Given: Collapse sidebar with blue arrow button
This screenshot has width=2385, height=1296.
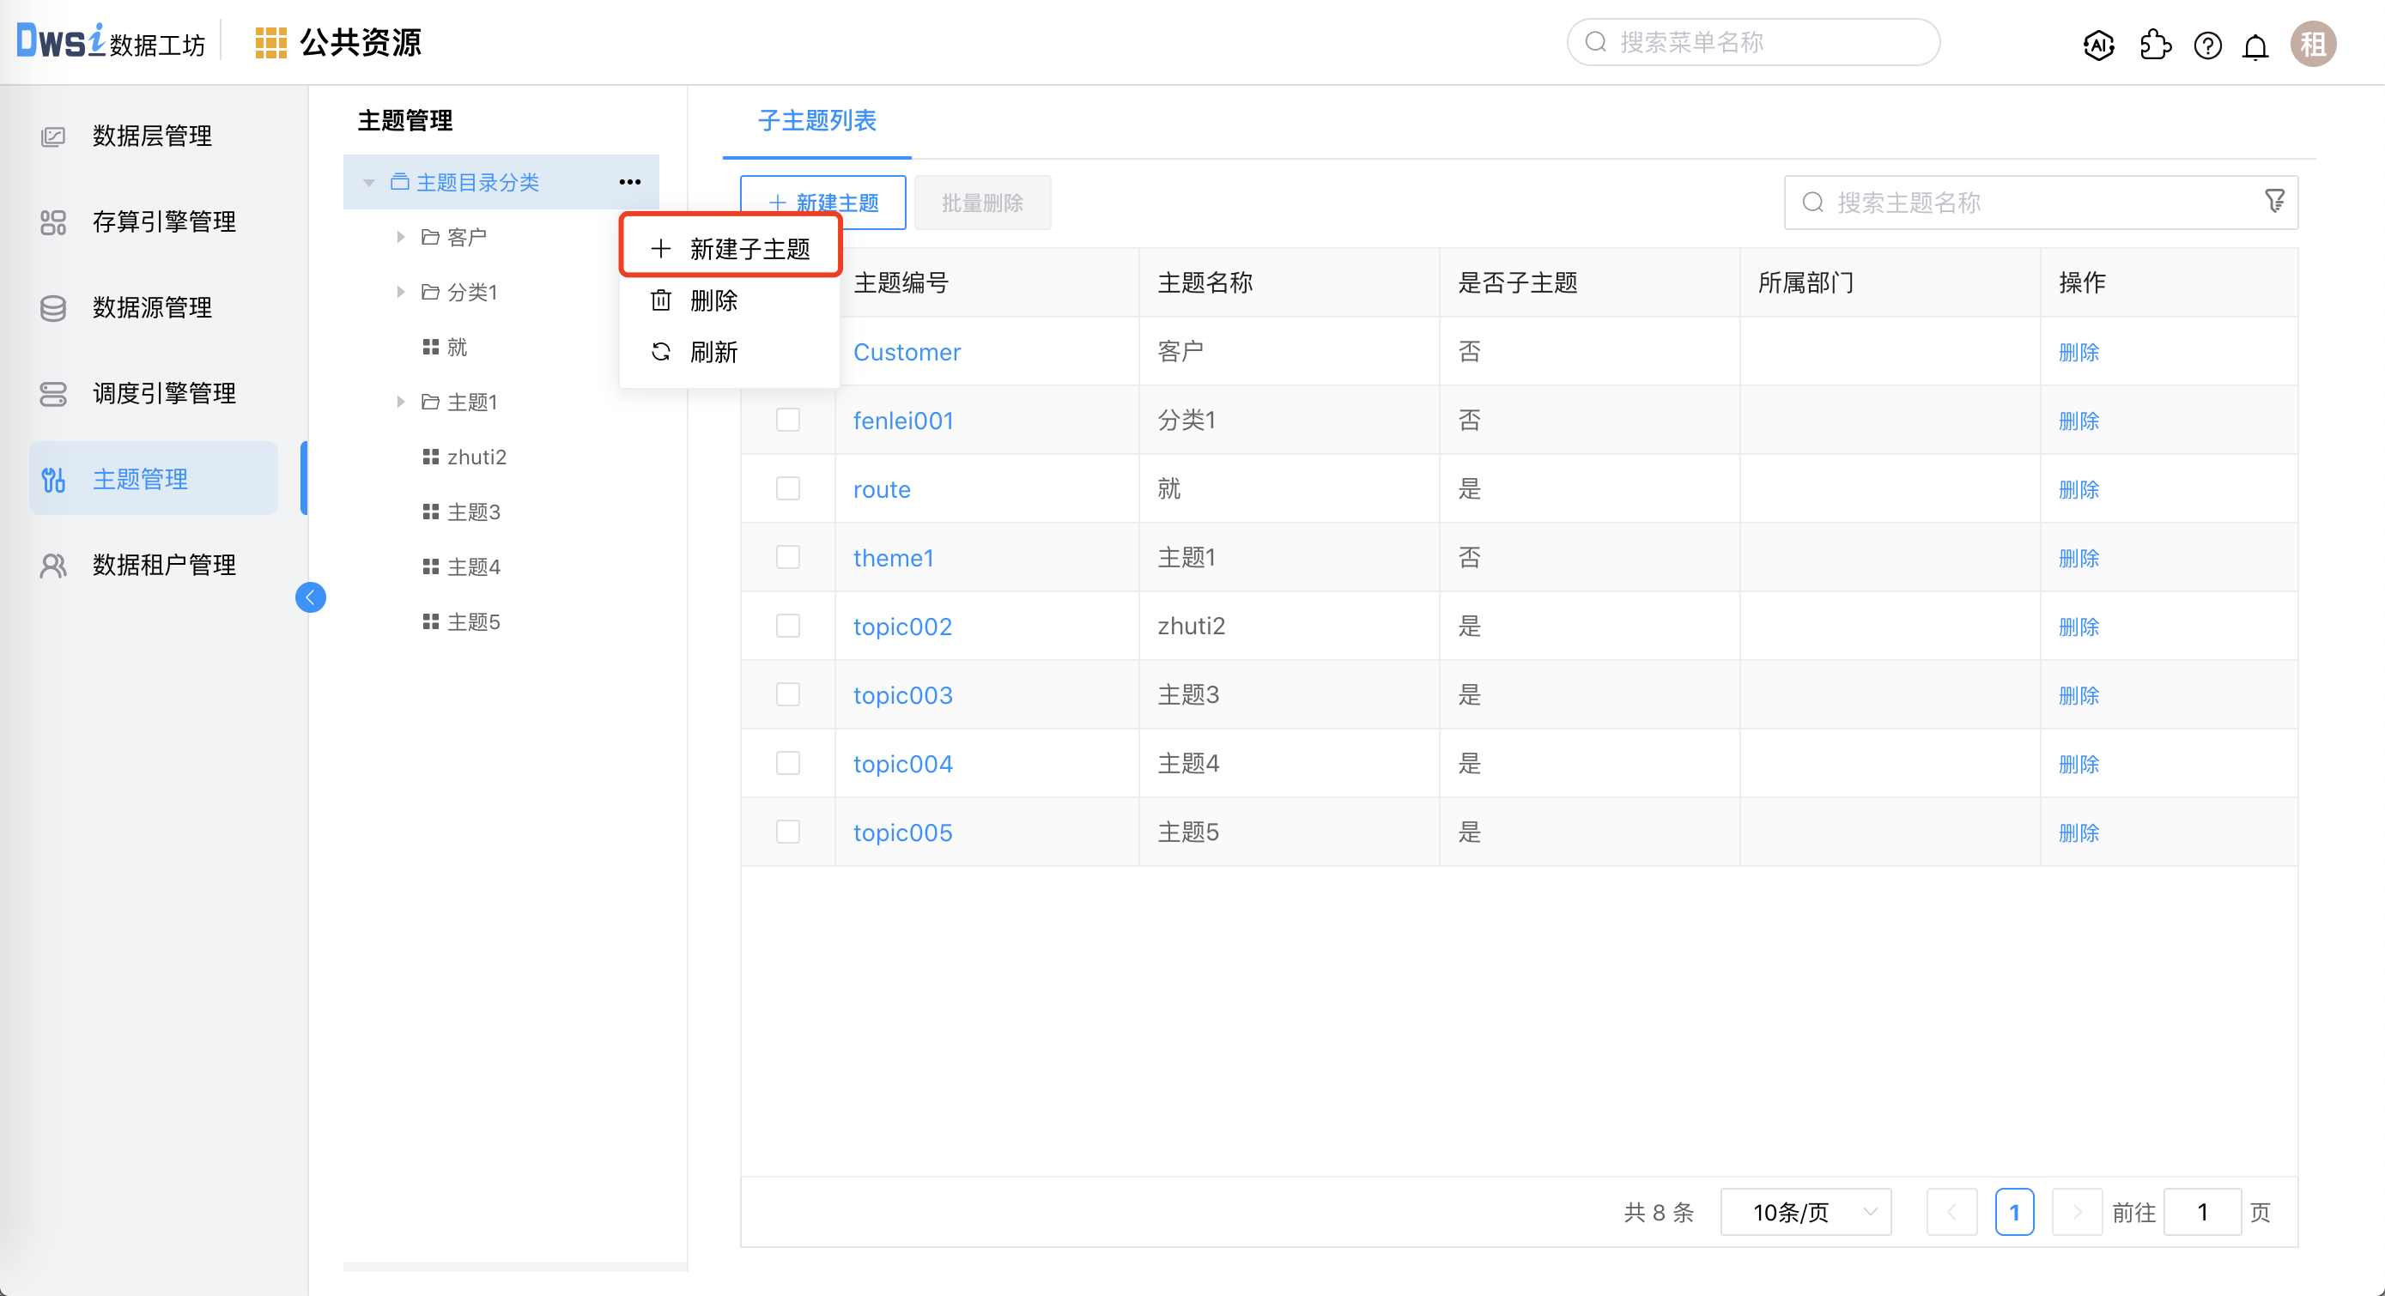Looking at the screenshot, I should 310,597.
